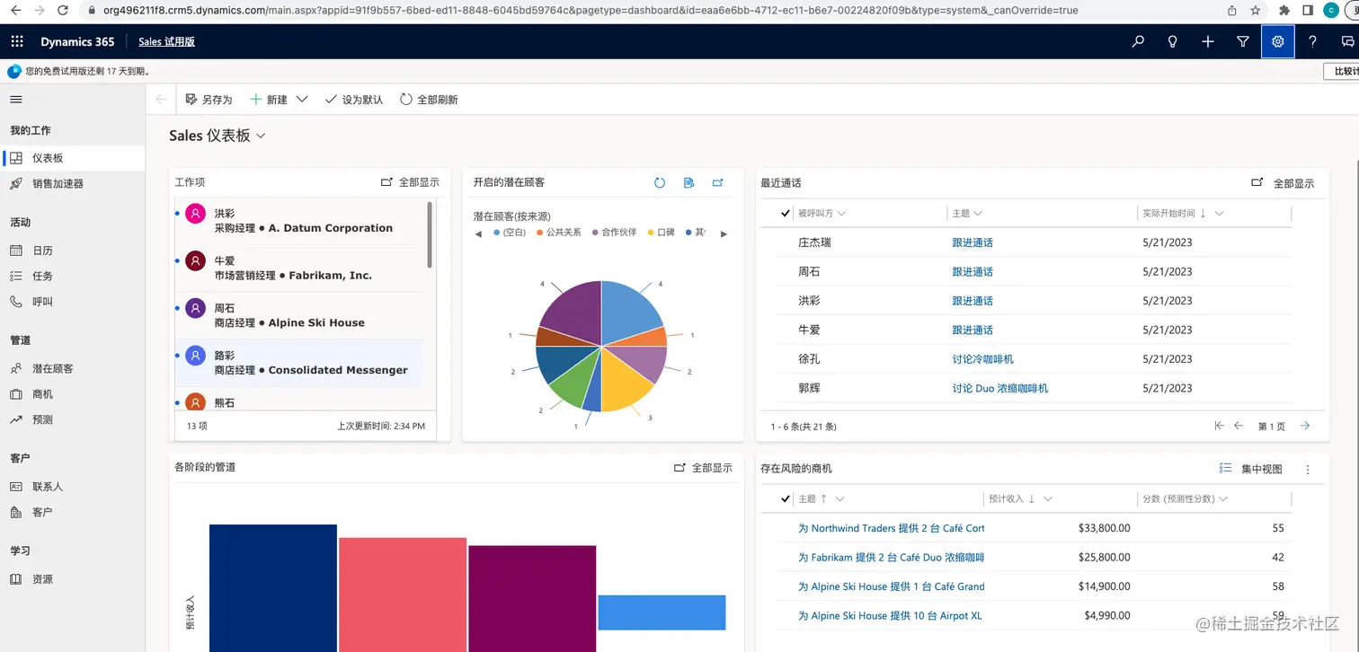Expand chart icon in 开启的潜在顾客 card
This screenshot has width=1359, height=652.
click(718, 182)
